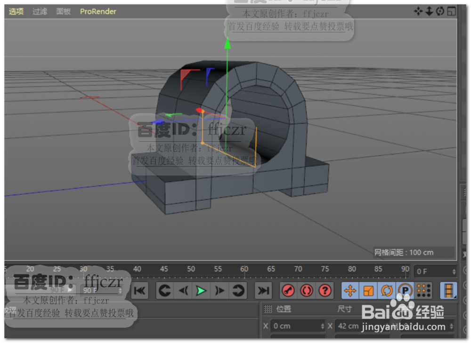Jump to the first frame of the timeline
Viewport: 471px width, 343px height.
[140, 290]
